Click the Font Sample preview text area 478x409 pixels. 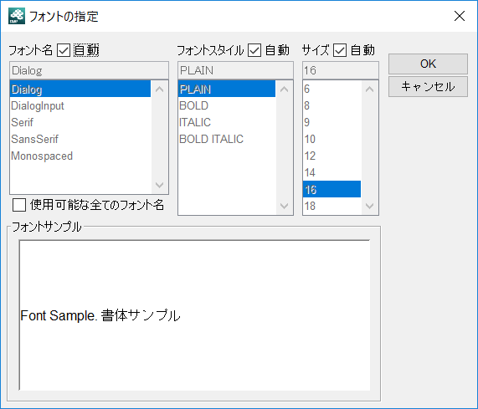pyautogui.click(x=195, y=315)
